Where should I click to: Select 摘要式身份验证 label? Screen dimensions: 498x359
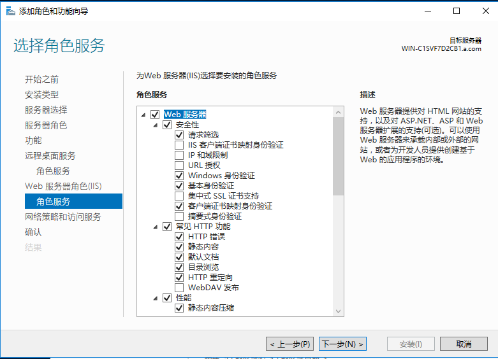[x=215, y=216]
